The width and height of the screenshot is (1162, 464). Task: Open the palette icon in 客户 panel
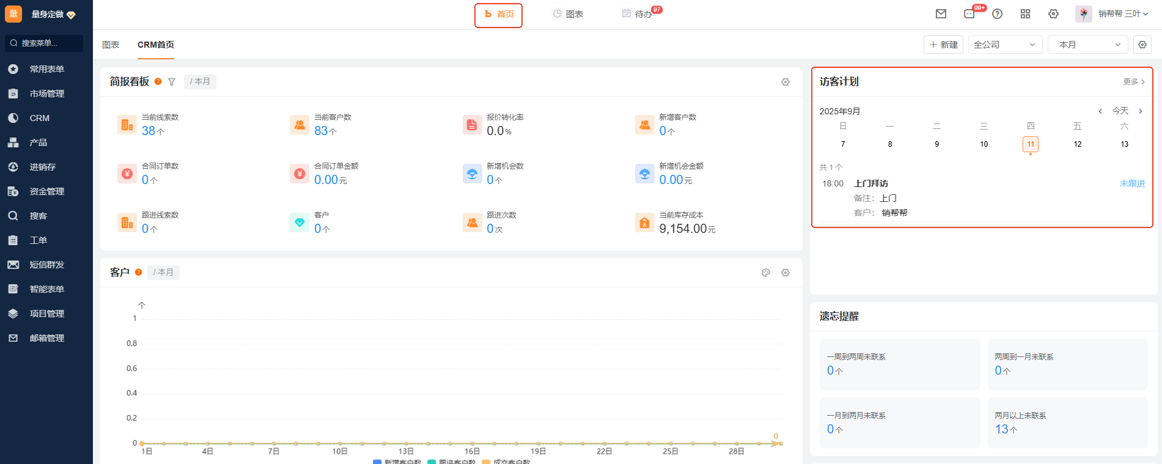coord(766,273)
